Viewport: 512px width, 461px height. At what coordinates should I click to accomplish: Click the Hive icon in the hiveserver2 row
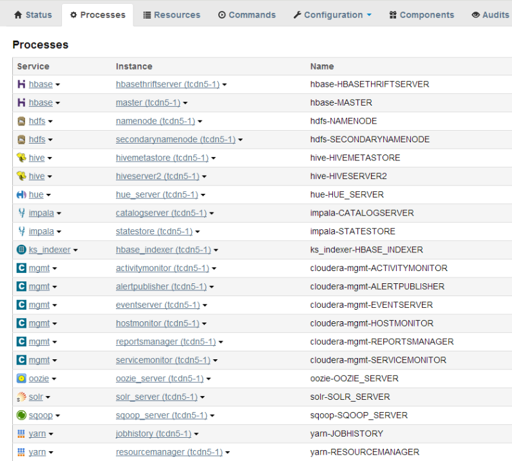point(21,176)
